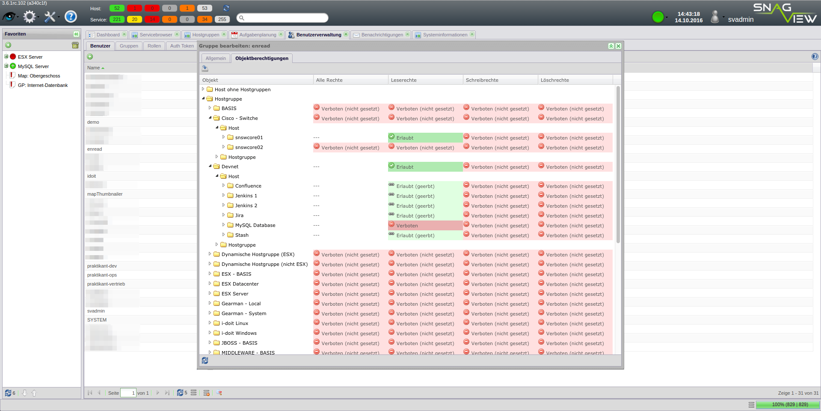Toggle Leserechte inherited for Confluence
This screenshot has width=821, height=411.
(425, 186)
